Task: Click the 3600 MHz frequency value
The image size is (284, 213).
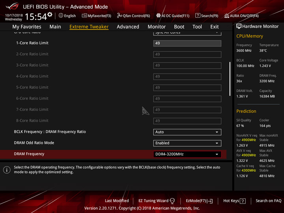Action: tap(244, 50)
